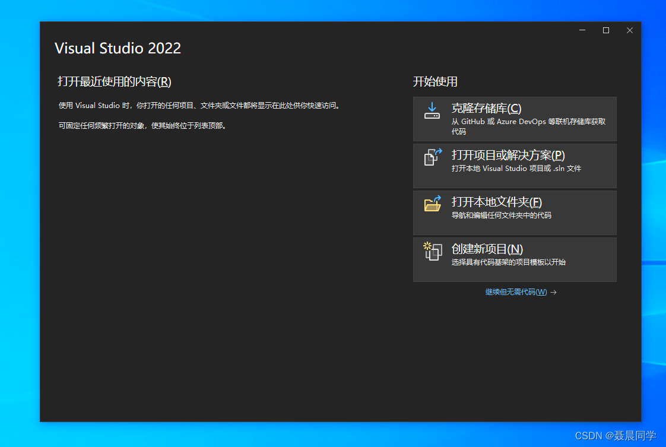Select 打开本地文件夹 to browse folder code
This screenshot has width=666, height=447.
514,213
